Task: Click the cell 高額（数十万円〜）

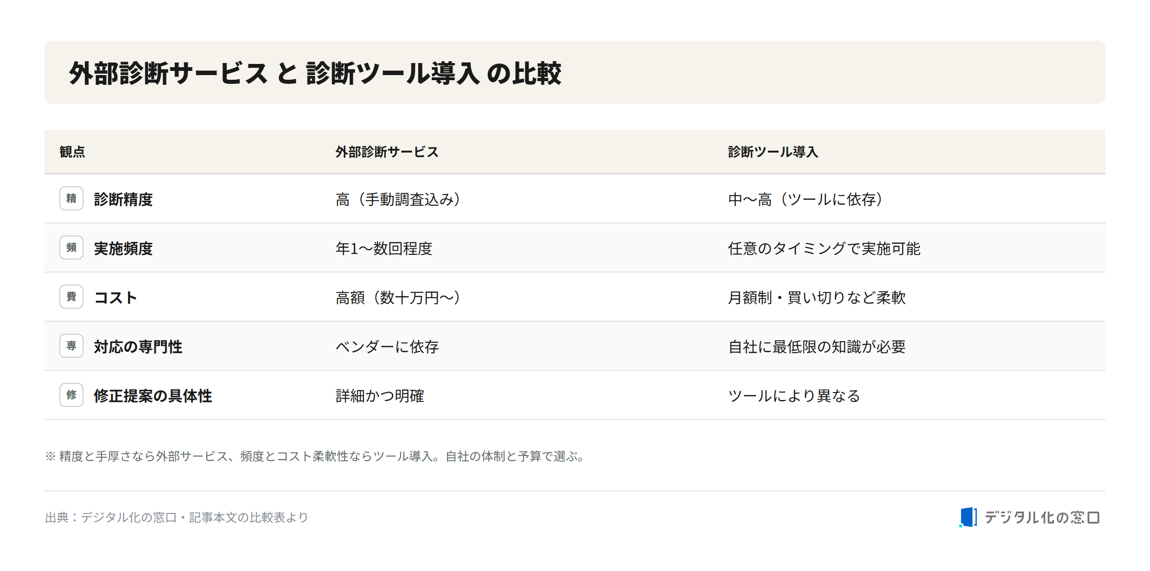Action: point(398,298)
